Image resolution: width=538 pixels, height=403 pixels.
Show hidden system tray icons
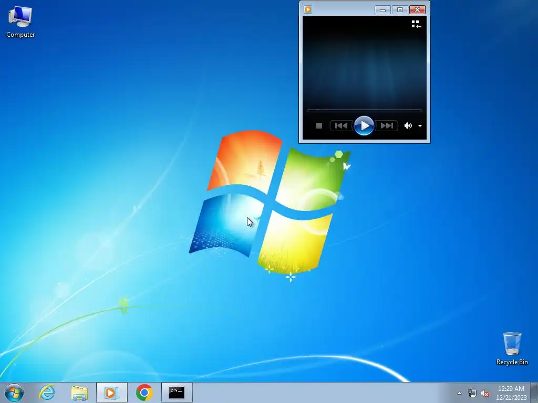point(459,393)
